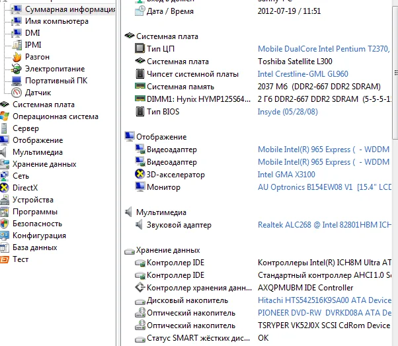This screenshot has width=398, height=346.
Task: Select the DIMM1: Hynix memory row icon
Action: pos(140,99)
